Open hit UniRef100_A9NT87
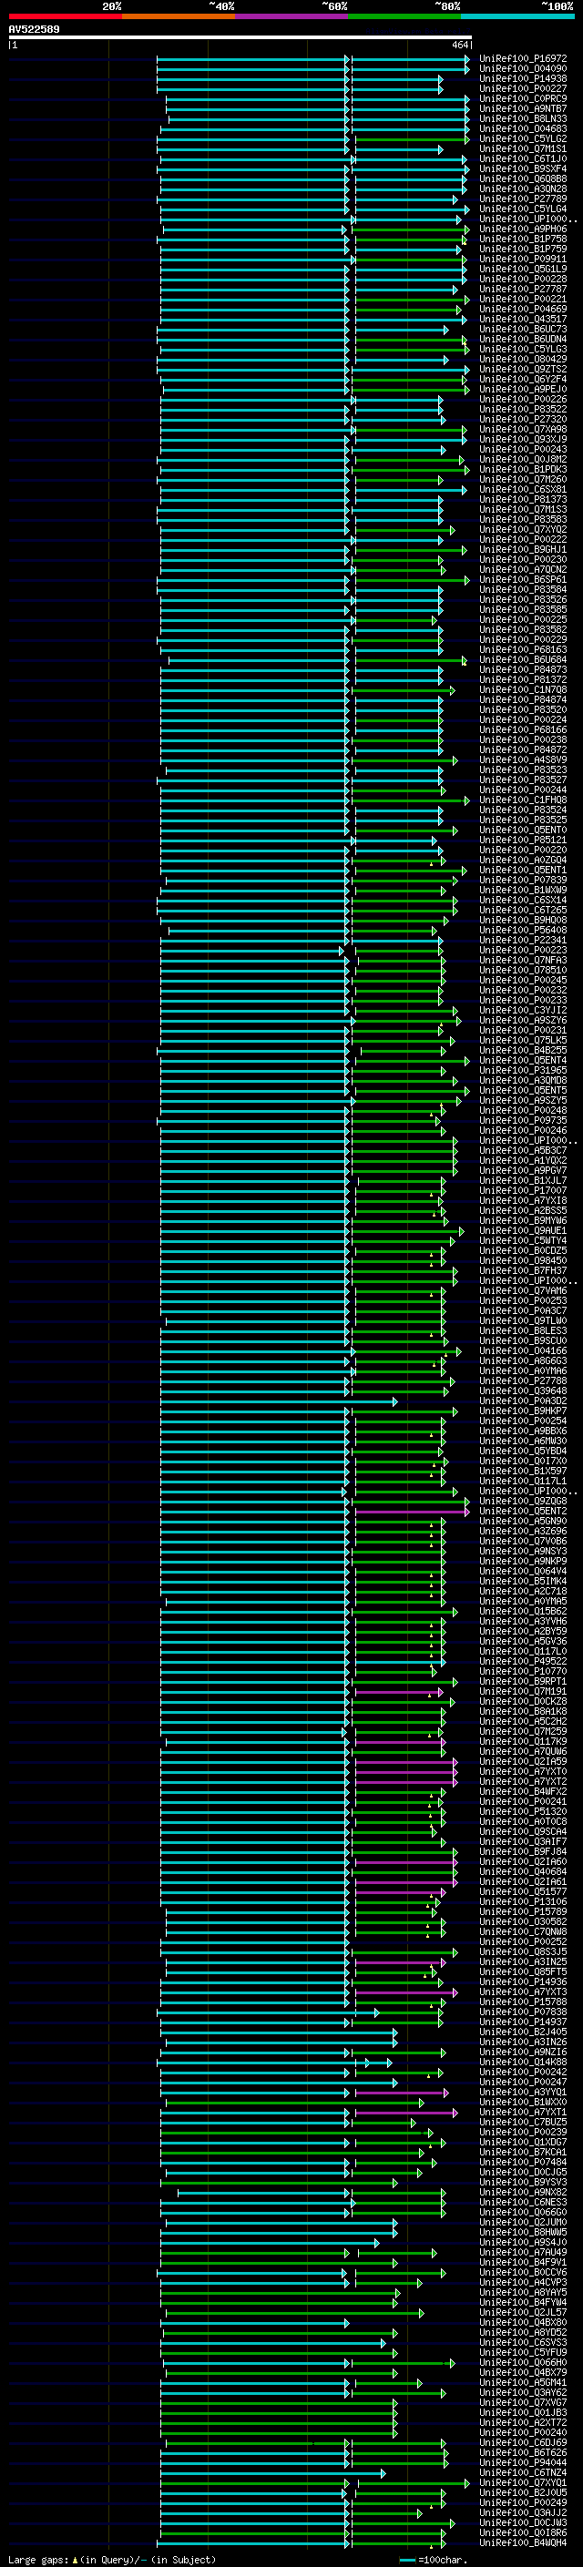The image size is (583, 2567). tap(523, 108)
